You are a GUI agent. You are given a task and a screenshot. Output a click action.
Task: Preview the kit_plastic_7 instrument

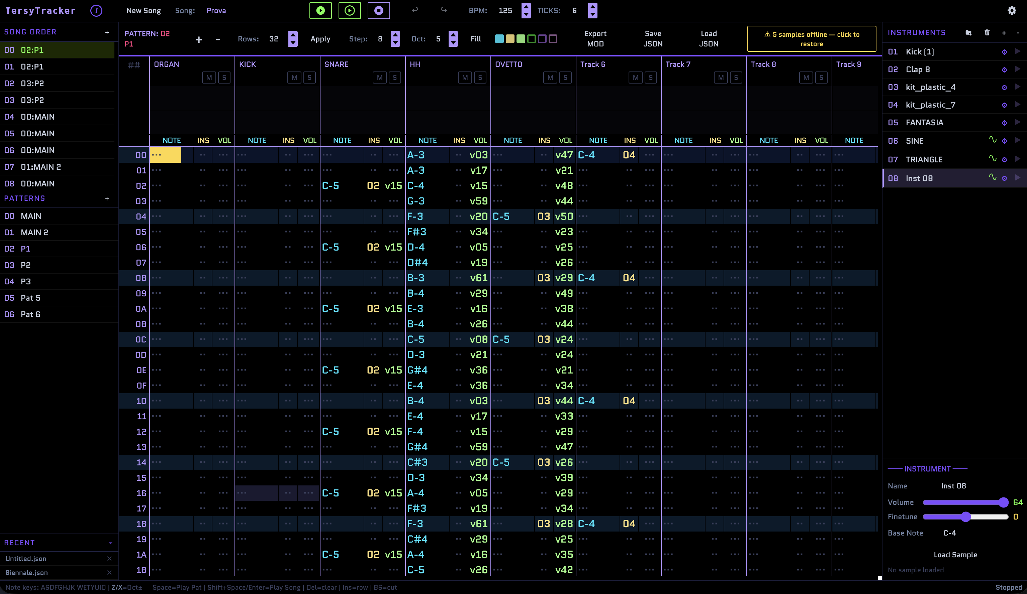tap(1017, 105)
